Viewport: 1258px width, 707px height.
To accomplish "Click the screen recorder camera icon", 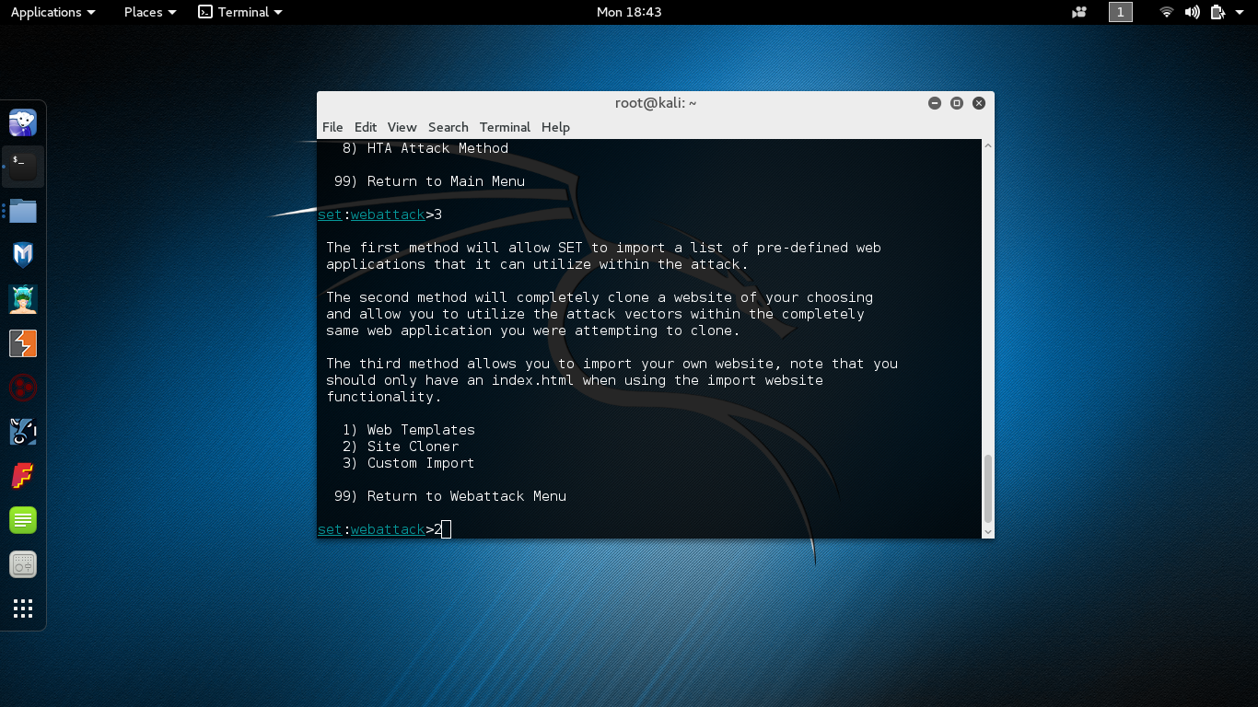I will pos(1079,12).
